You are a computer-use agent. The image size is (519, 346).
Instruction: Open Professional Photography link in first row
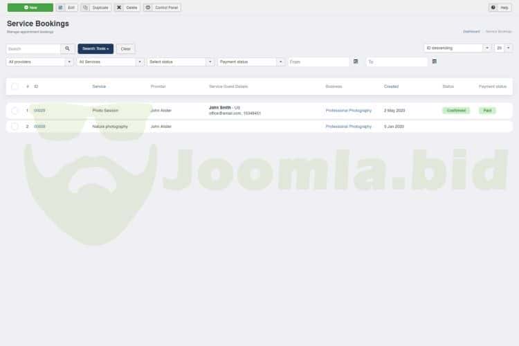pos(348,110)
